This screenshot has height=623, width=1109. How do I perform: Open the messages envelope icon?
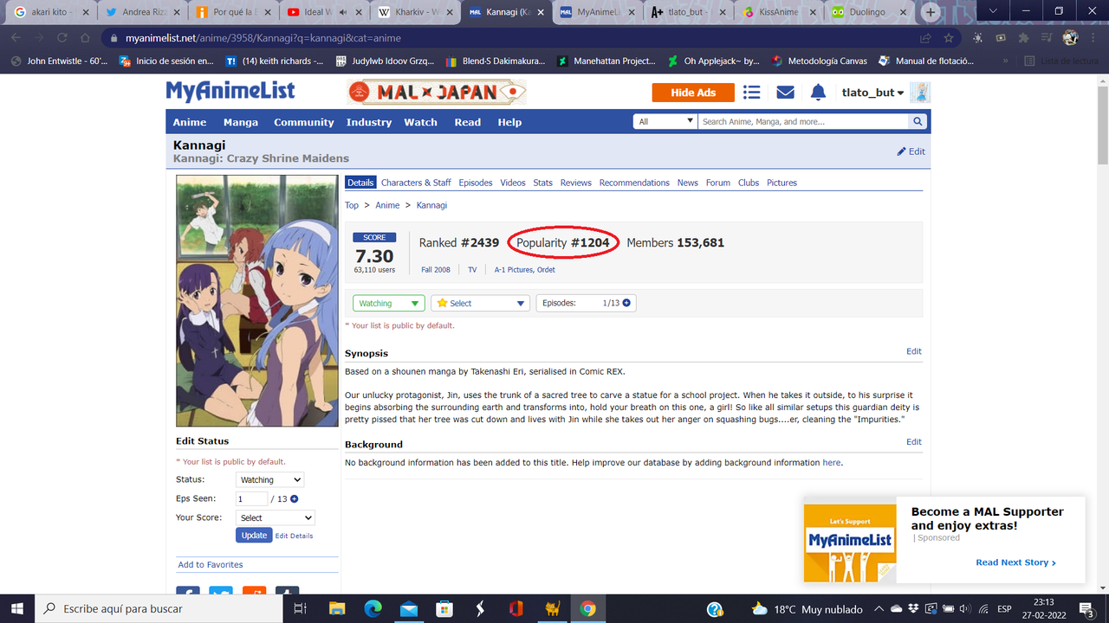coord(785,92)
